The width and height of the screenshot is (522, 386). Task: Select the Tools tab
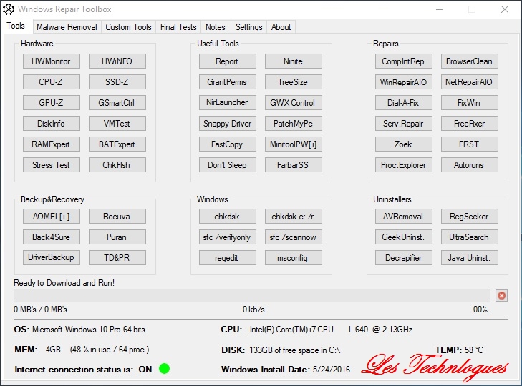point(16,26)
